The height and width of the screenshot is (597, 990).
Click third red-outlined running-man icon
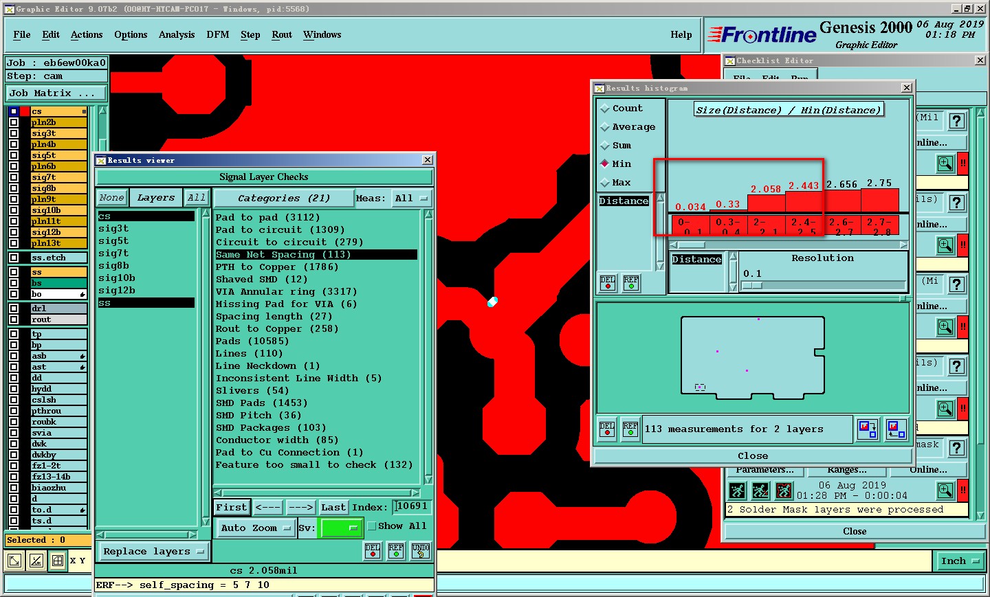point(784,491)
